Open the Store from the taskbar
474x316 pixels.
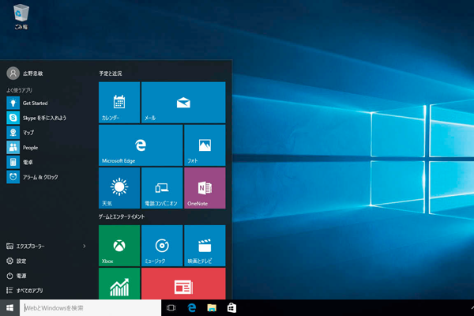coord(231,308)
